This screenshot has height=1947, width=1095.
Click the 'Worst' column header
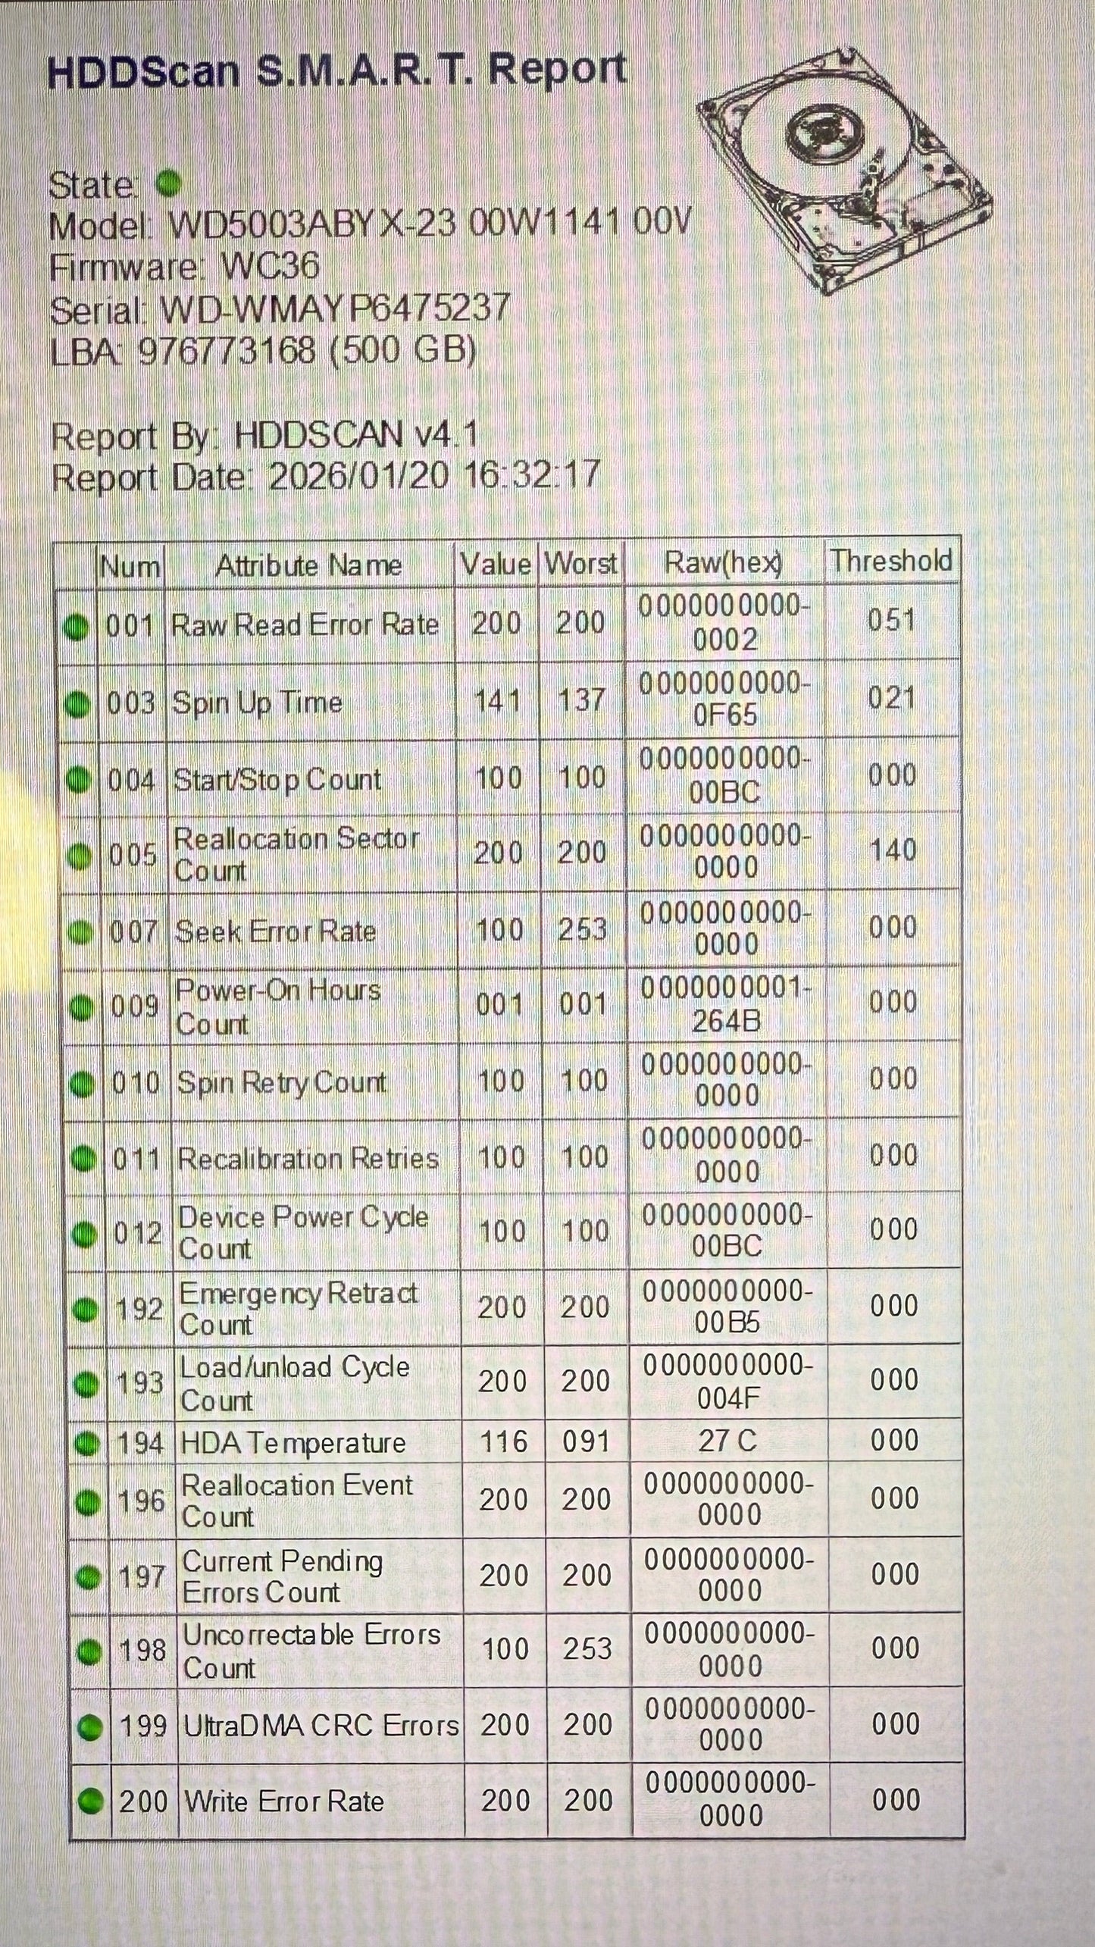(581, 563)
